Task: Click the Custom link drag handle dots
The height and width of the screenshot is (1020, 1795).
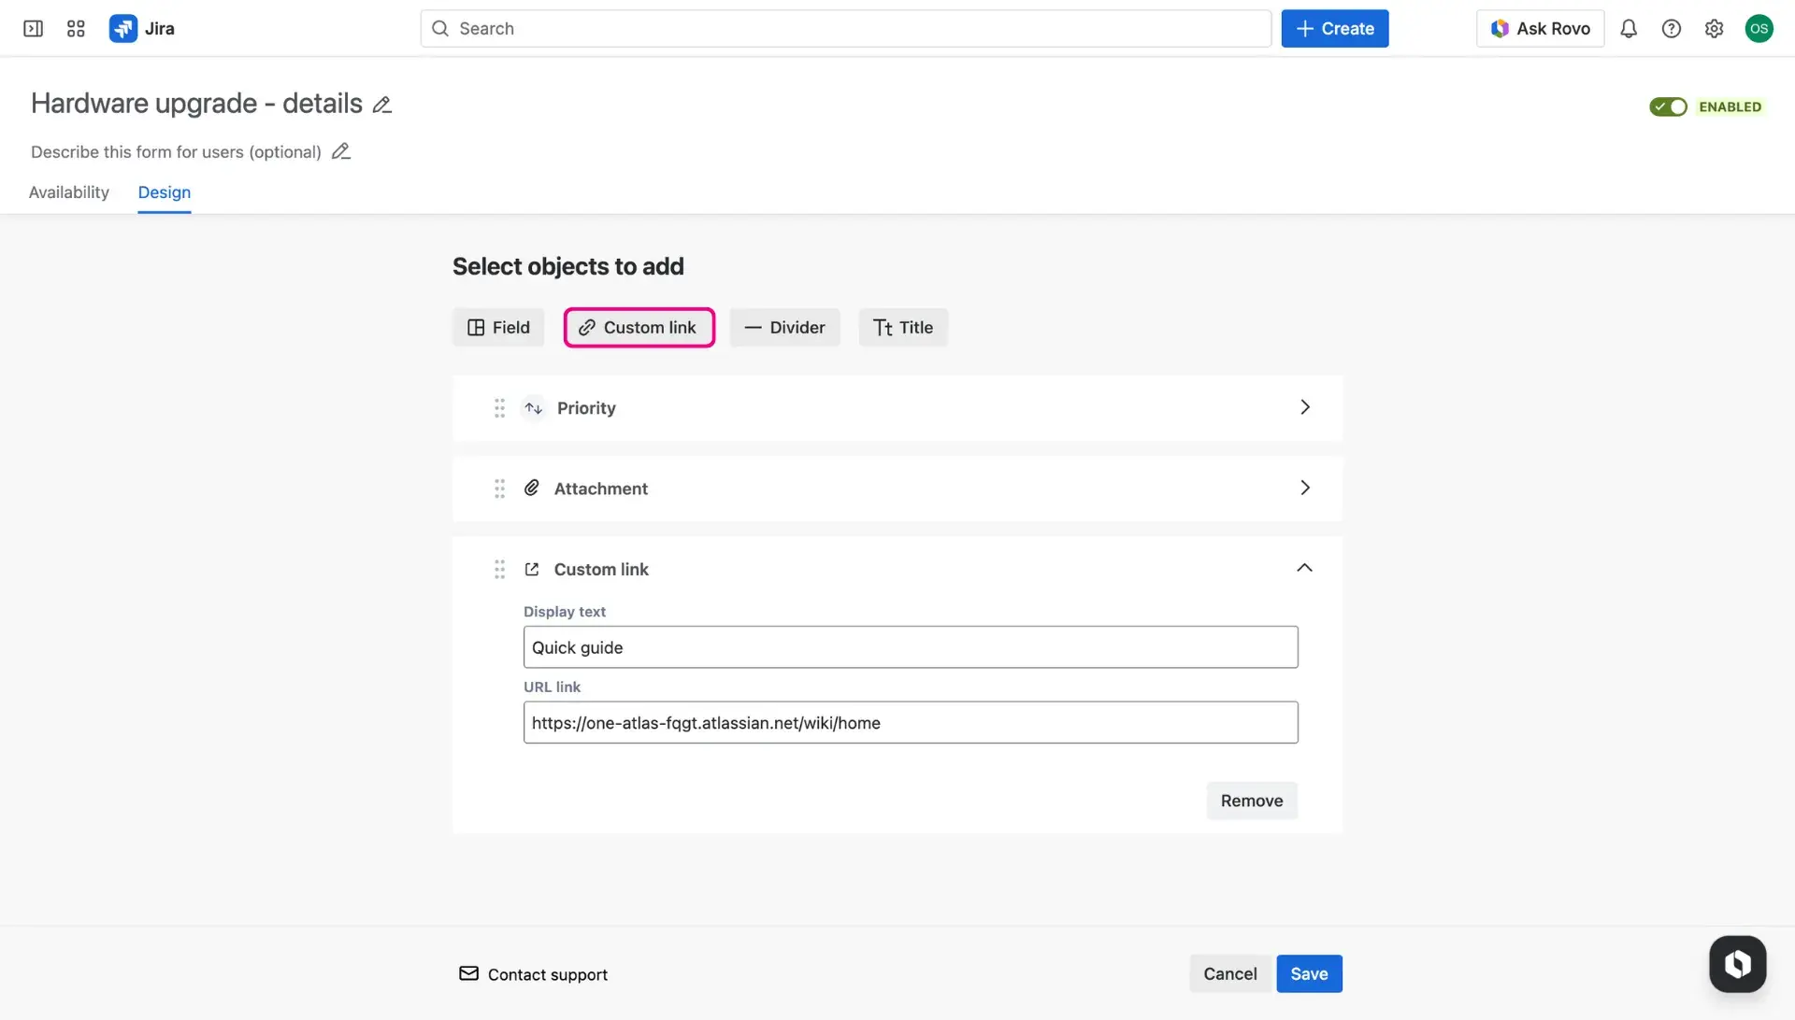Action: click(x=499, y=569)
